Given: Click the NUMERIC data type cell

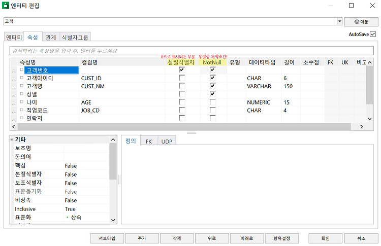Looking at the screenshot, I should pyautogui.click(x=264, y=102).
